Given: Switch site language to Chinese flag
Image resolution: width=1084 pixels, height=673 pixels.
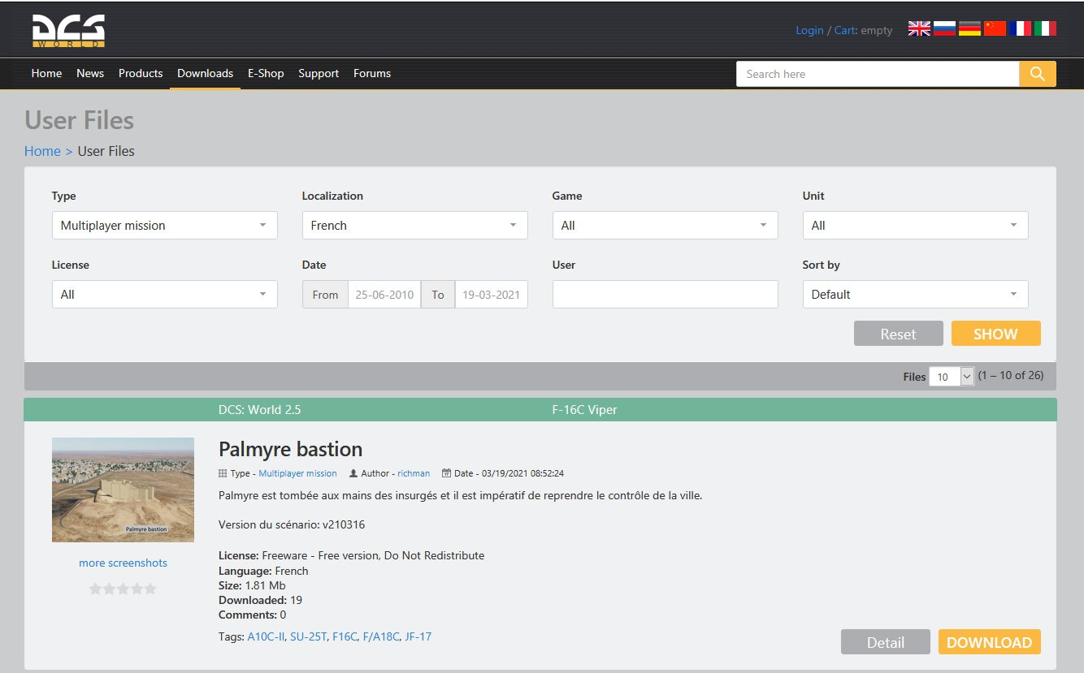Looking at the screenshot, I should point(995,28).
